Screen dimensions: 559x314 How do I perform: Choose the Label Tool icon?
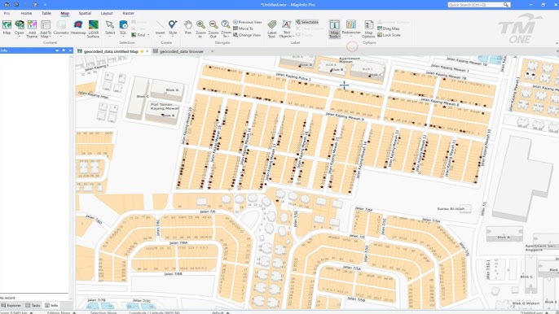click(271, 28)
